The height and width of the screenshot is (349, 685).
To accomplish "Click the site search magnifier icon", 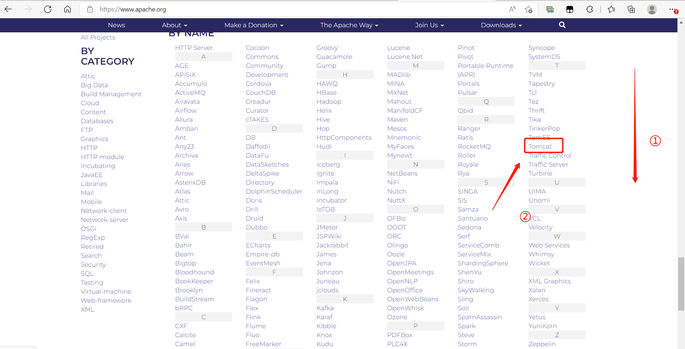I will [x=562, y=25].
